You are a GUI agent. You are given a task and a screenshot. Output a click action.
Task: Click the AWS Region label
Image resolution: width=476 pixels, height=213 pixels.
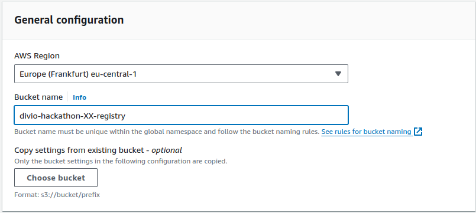click(x=37, y=56)
